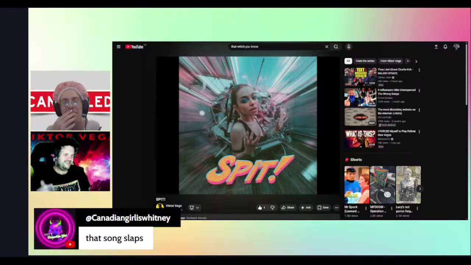Viewport: 471px width, 265px height.
Task: Start voice search with microphone icon
Action: (x=349, y=47)
